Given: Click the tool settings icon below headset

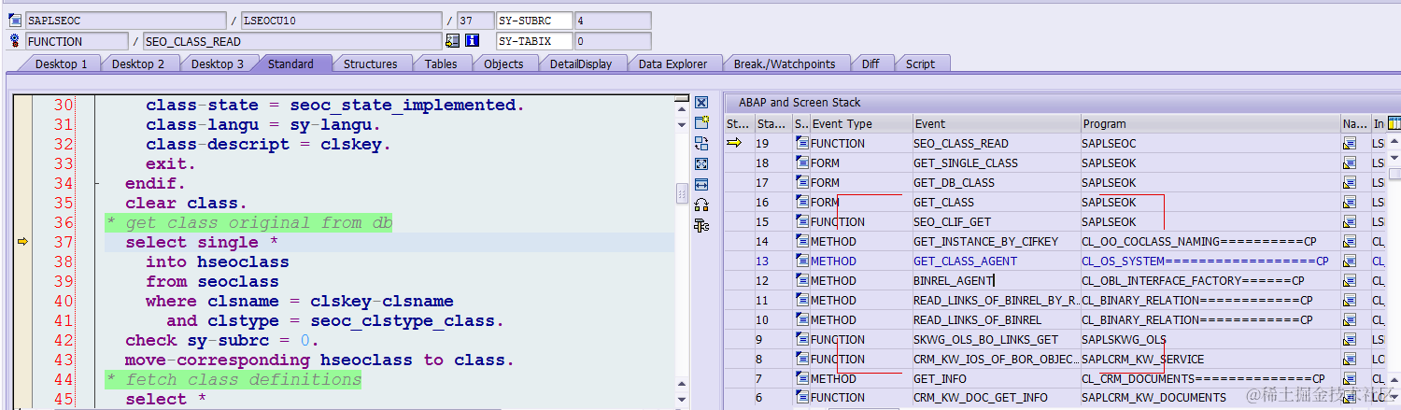Looking at the screenshot, I should point(701,225).
